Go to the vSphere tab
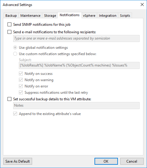147x168 pixels. (x=89, y=16)
